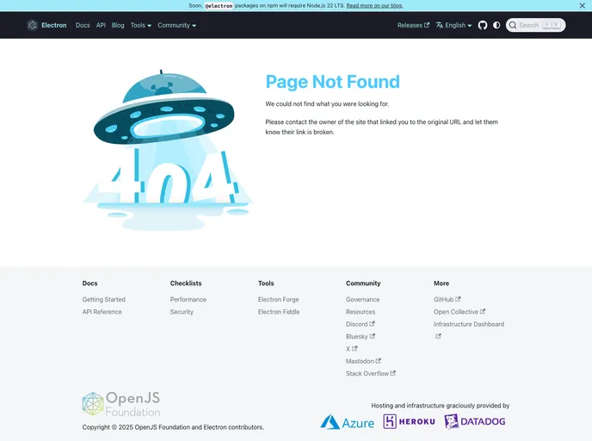Viewport: 592px width, 441px height.
Task: Open Docs in the top navigation
Action: coord(83,25)
